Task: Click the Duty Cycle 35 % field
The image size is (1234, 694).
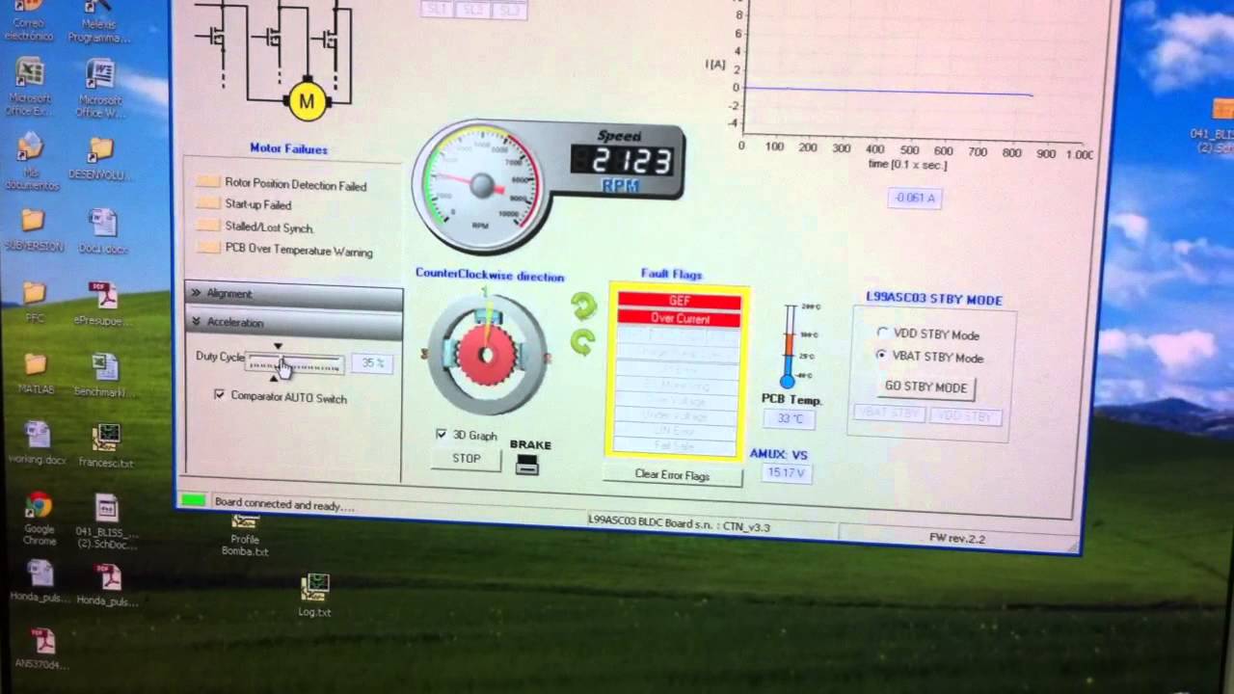Action: click(x=371, y=363)
